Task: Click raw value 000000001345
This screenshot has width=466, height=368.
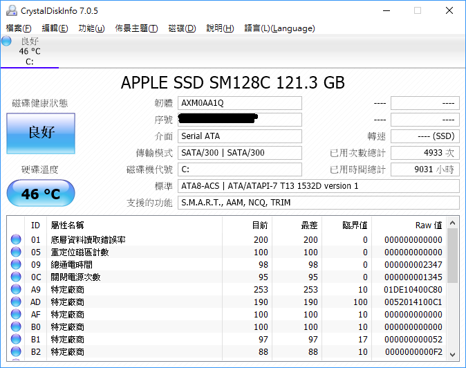Action: point(413,277)
